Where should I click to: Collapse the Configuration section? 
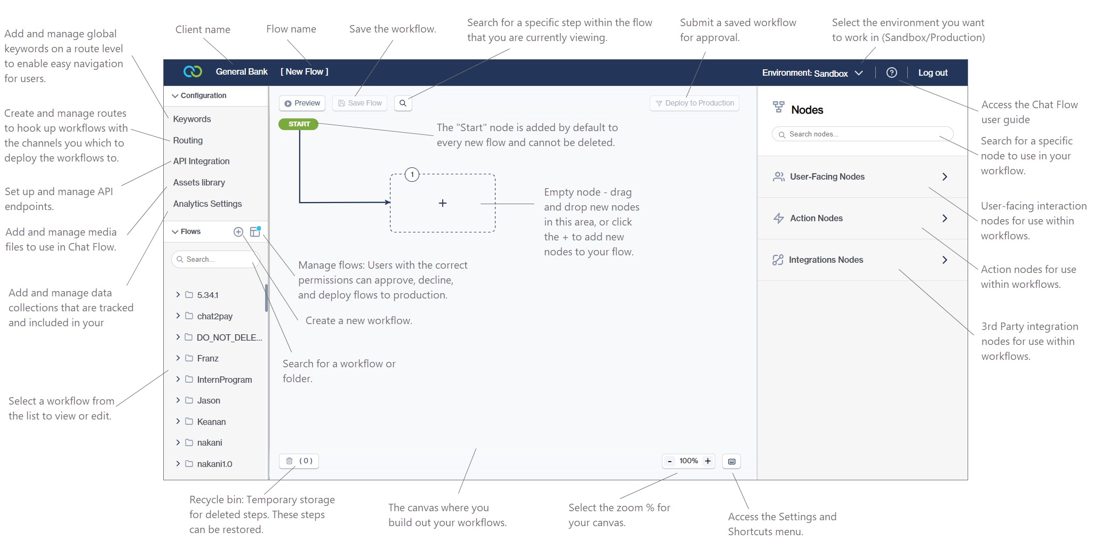(x=175, y=95)
